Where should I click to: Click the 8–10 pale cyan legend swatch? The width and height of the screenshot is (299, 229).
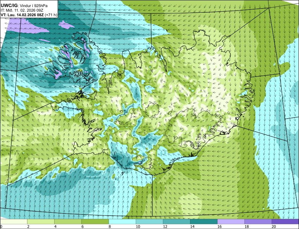122,222
